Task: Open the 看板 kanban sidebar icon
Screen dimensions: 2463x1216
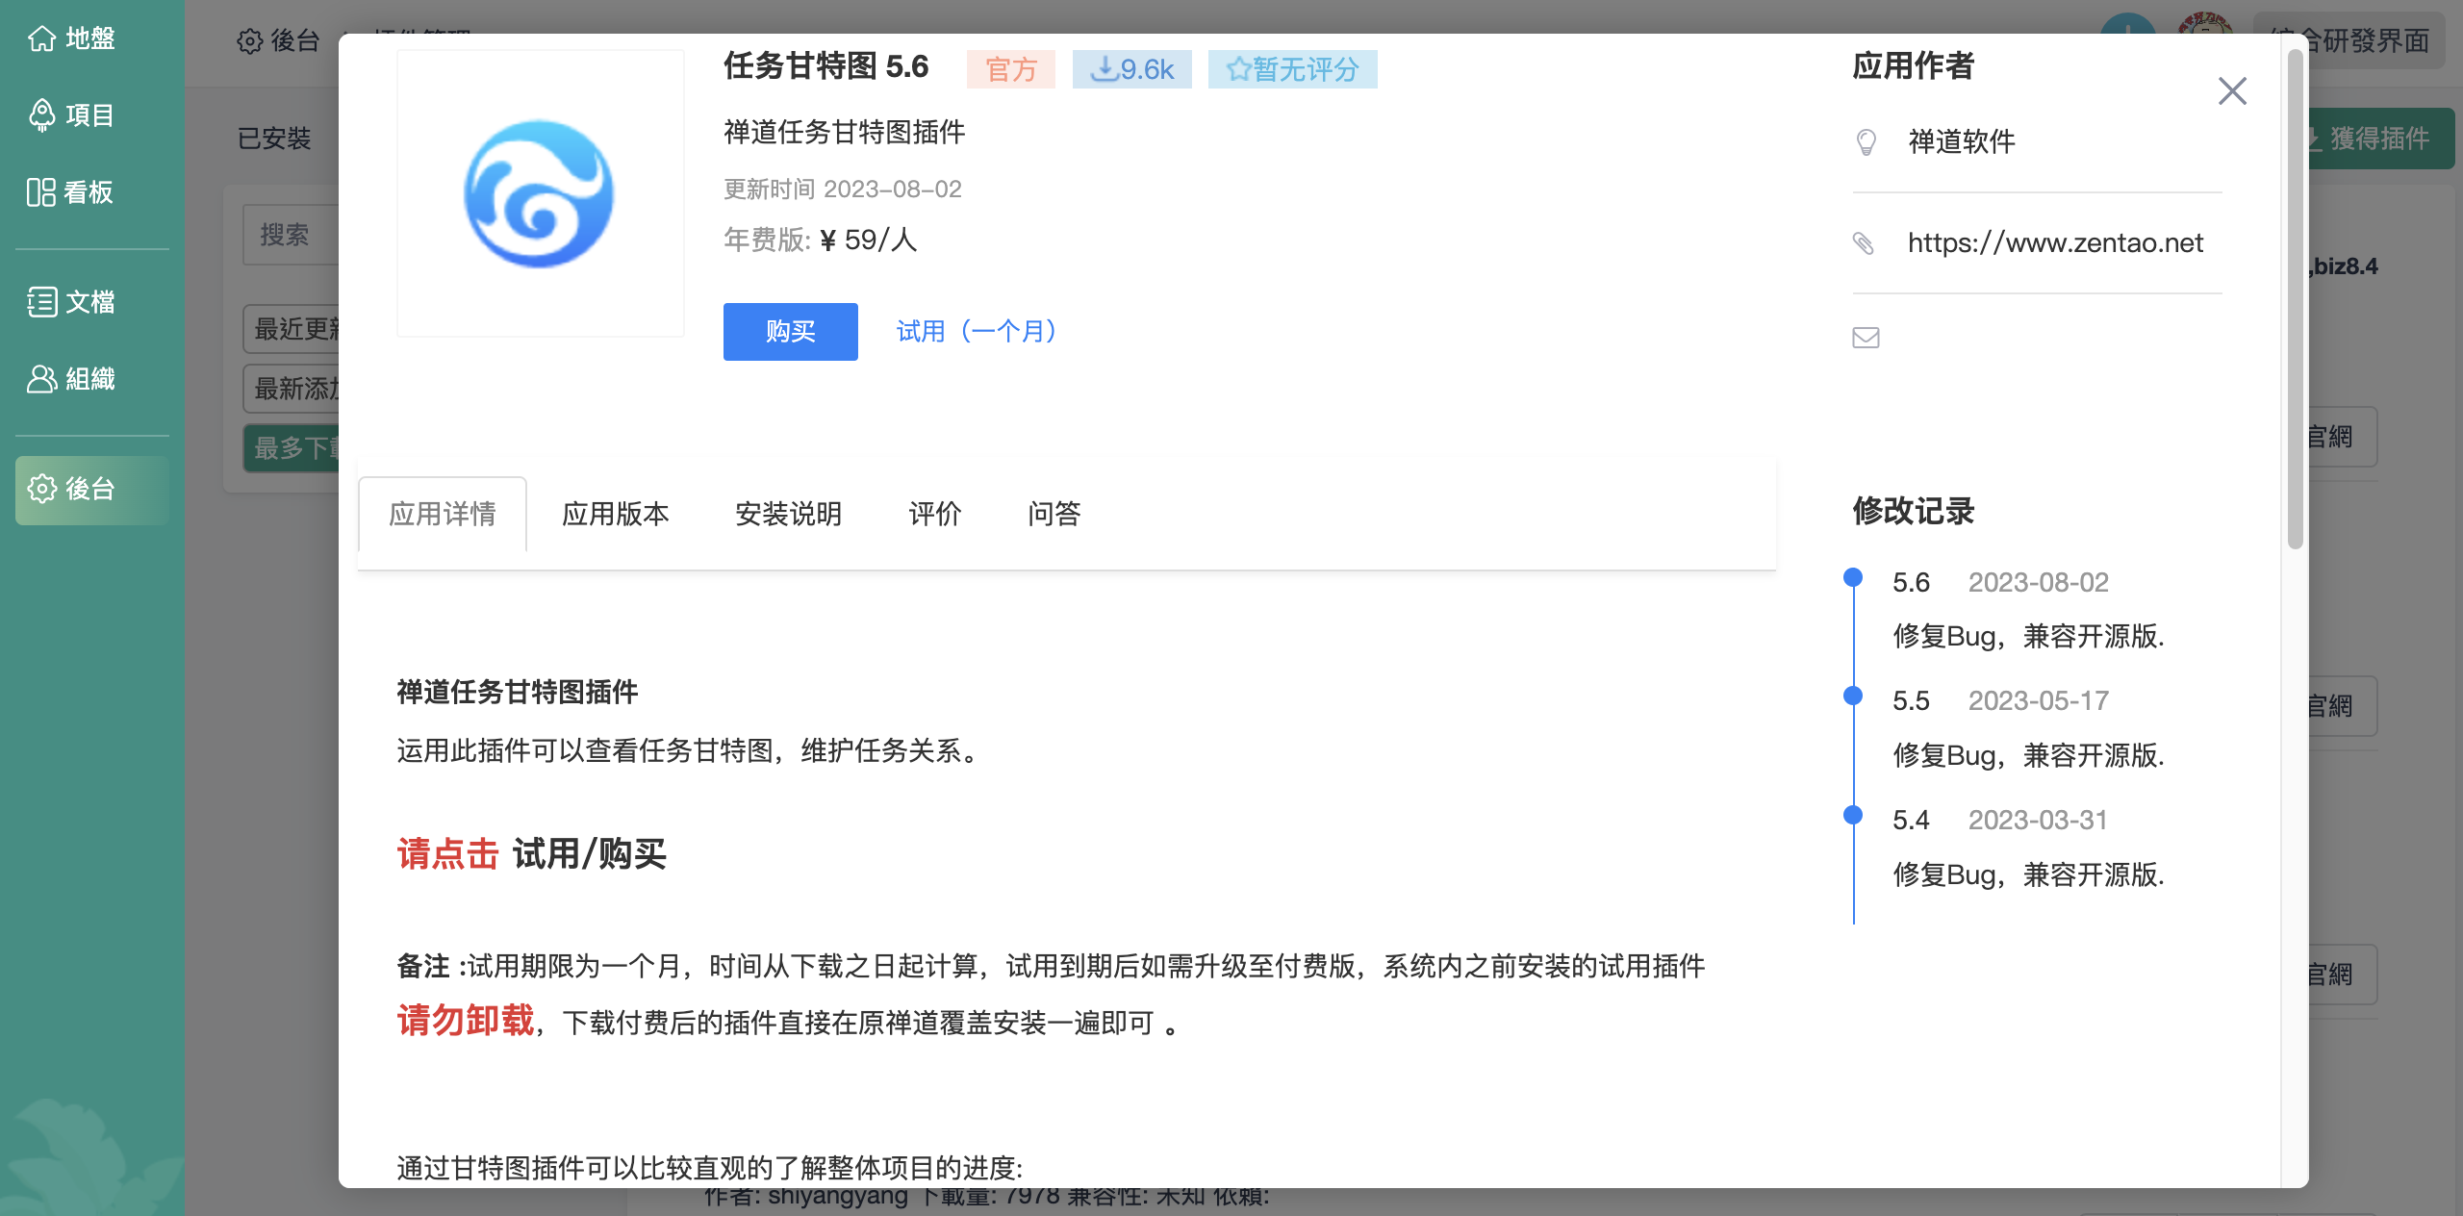Action: coord(41,192)
